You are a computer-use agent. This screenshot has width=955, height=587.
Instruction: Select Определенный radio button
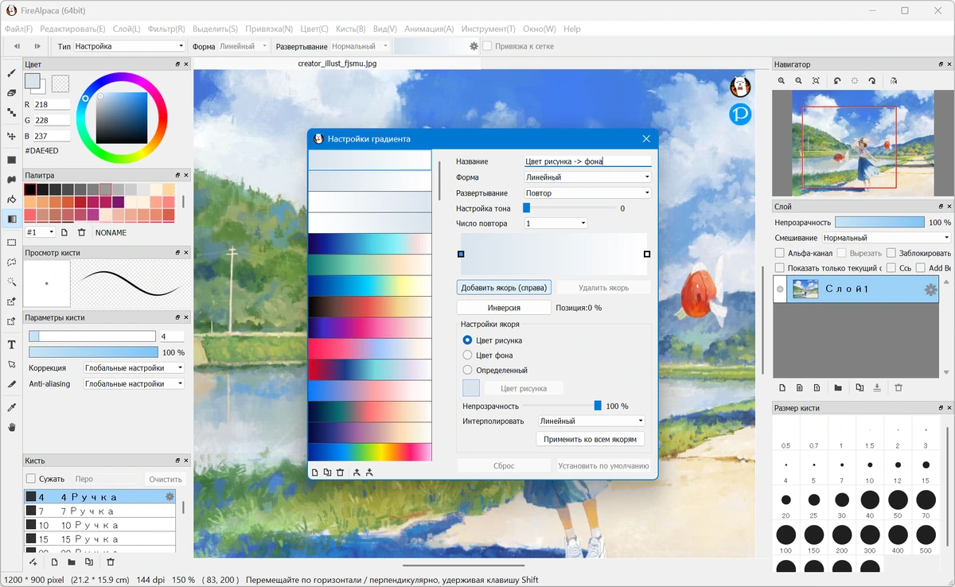(467, 370)
